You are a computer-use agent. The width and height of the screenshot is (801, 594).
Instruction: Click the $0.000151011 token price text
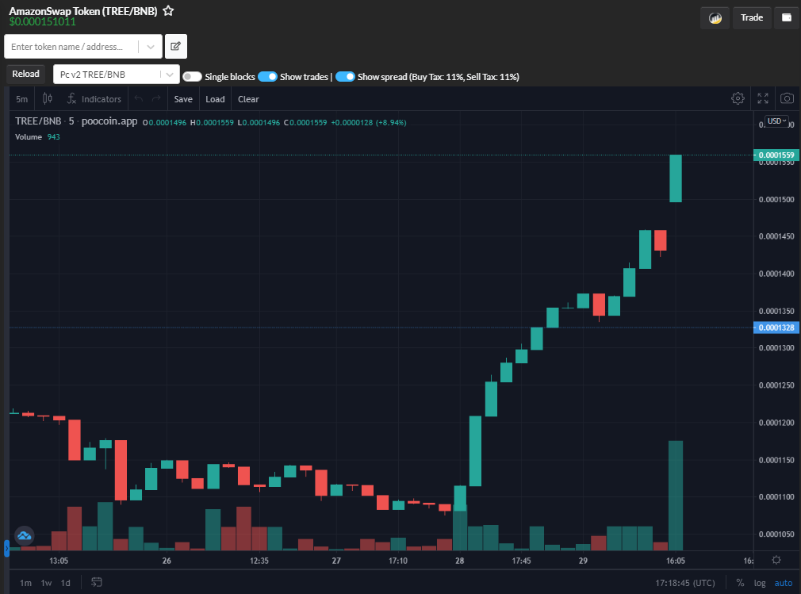[x=42, y=22]
